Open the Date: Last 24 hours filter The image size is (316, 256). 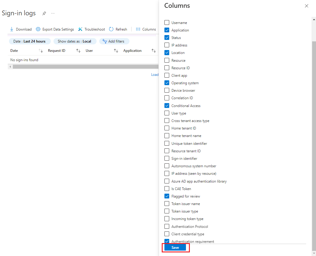click(30, 41)
